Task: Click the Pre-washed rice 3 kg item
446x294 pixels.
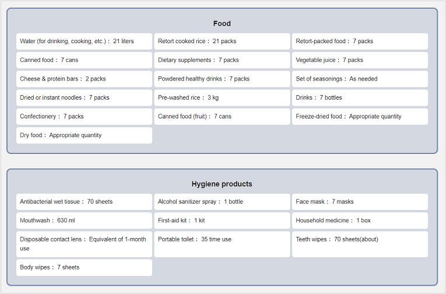Action: [222, 97]
